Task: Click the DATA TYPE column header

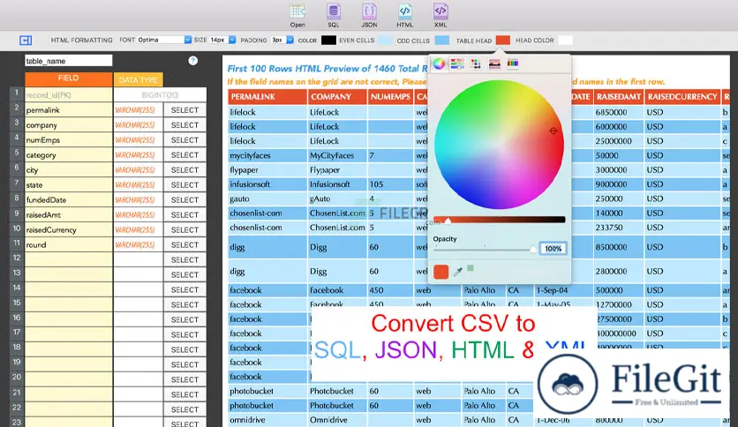Action: [x=138, y=79]
